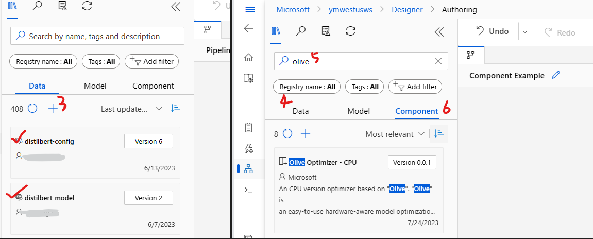Screen dimensions: 593x239
Task: Open the Home icon in sidebar
Action: point(248,58)
